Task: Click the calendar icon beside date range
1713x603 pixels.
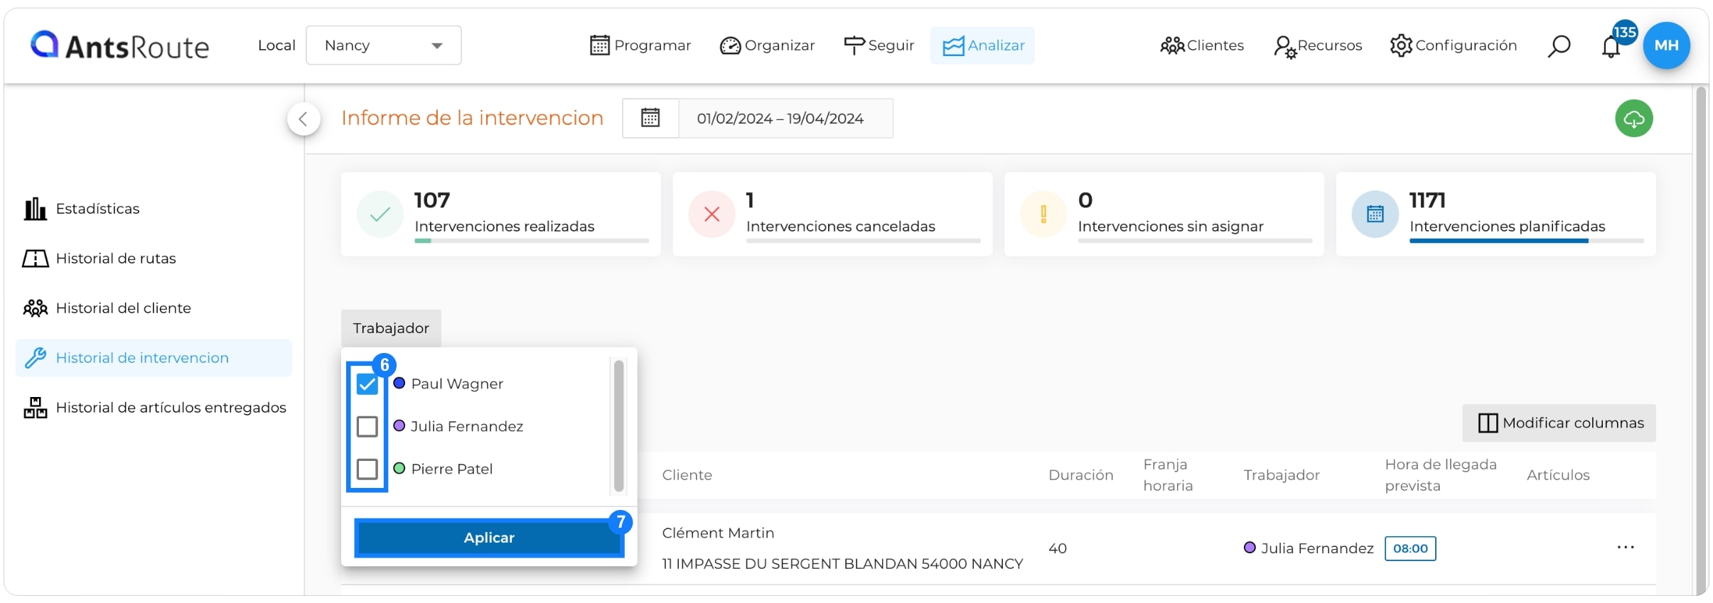Action: (650, 118)
